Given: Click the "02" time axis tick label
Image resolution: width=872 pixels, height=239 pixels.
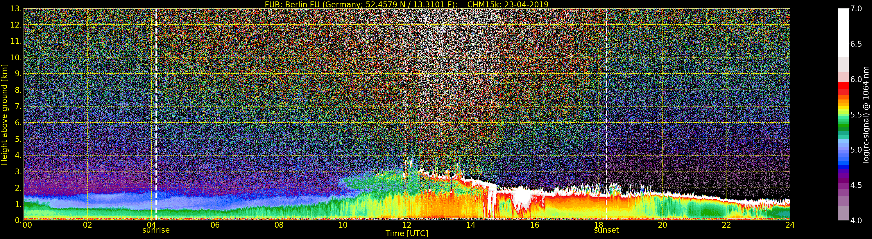Looking at the screenshot, I should point(87,225).
